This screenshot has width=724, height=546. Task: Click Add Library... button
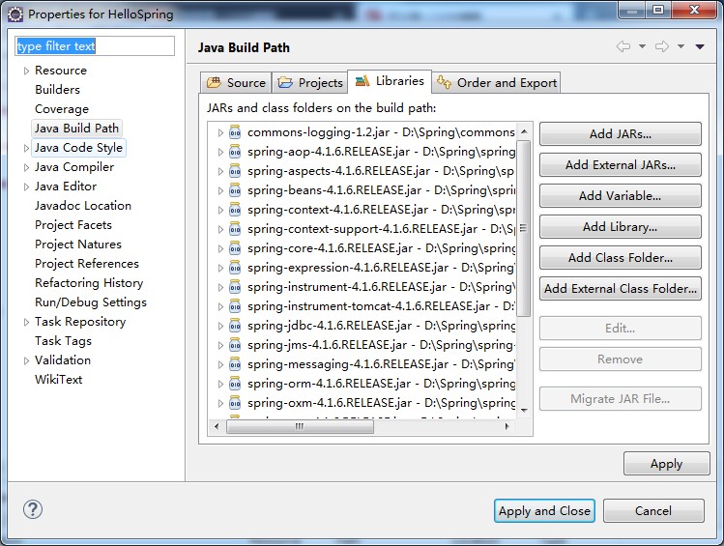[621, 227]
